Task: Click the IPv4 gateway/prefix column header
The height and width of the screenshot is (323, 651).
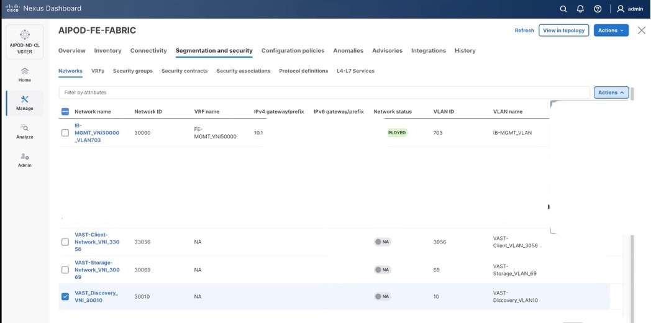Action: (279, 112)
